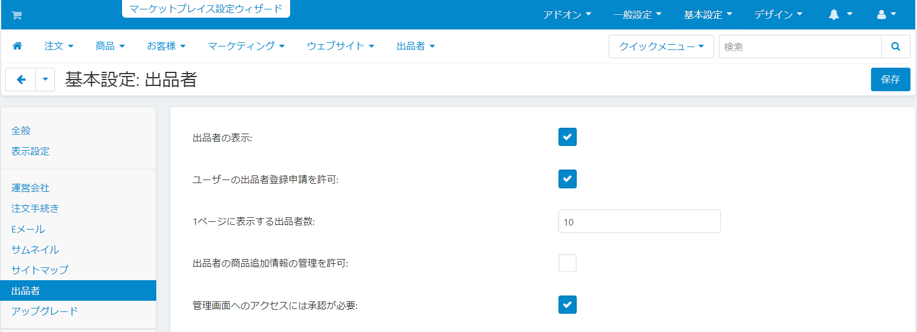Expand the クイックメニュー dropdown

coord(661,47)
